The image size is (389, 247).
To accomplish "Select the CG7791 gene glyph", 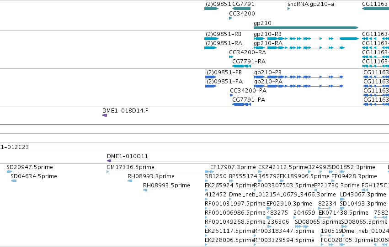I will pyautogui.click(x=241, y=9).
